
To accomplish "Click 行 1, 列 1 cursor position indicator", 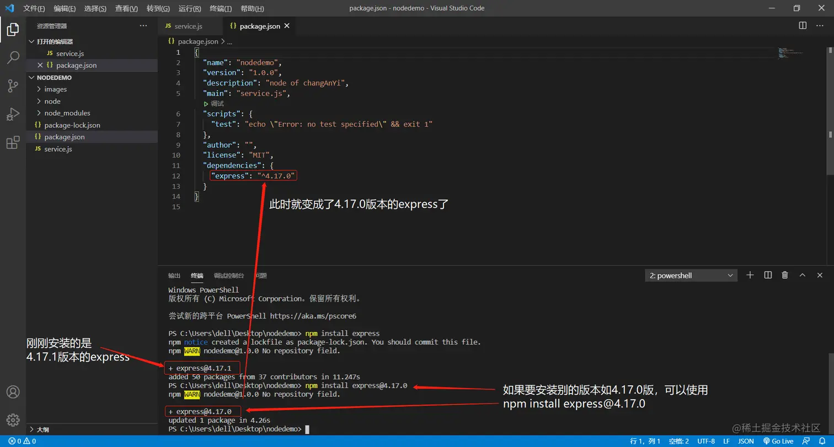I will click(x=645, y=441).
